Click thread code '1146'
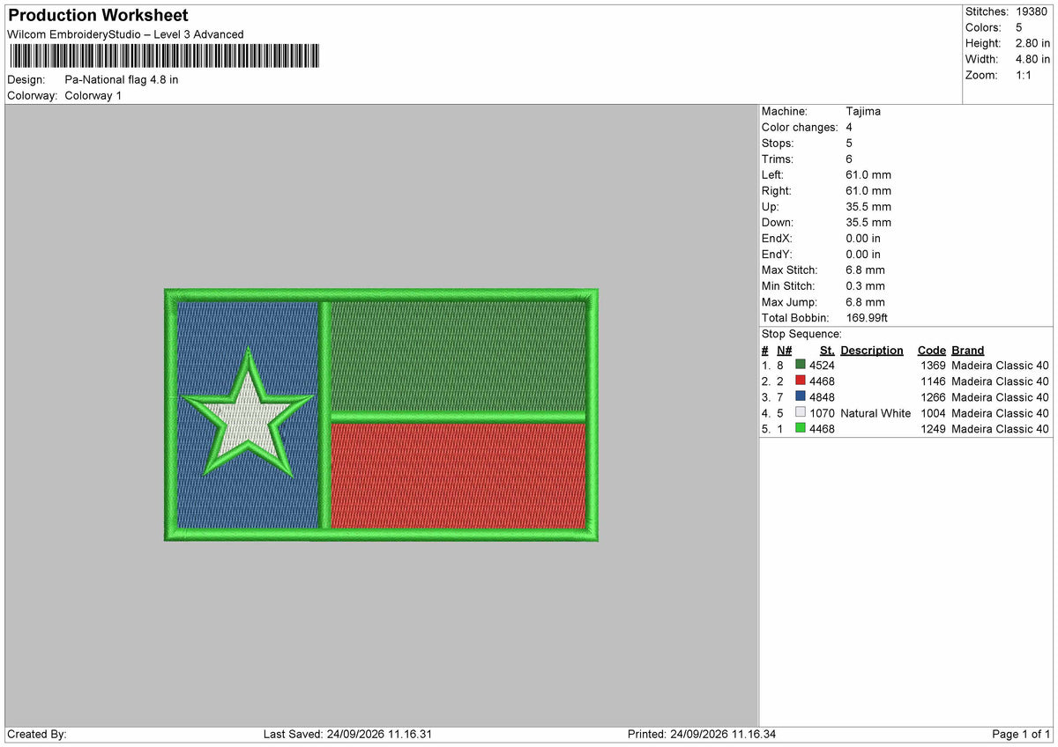This screenshot has height=747, width=1058. (933, 381)
